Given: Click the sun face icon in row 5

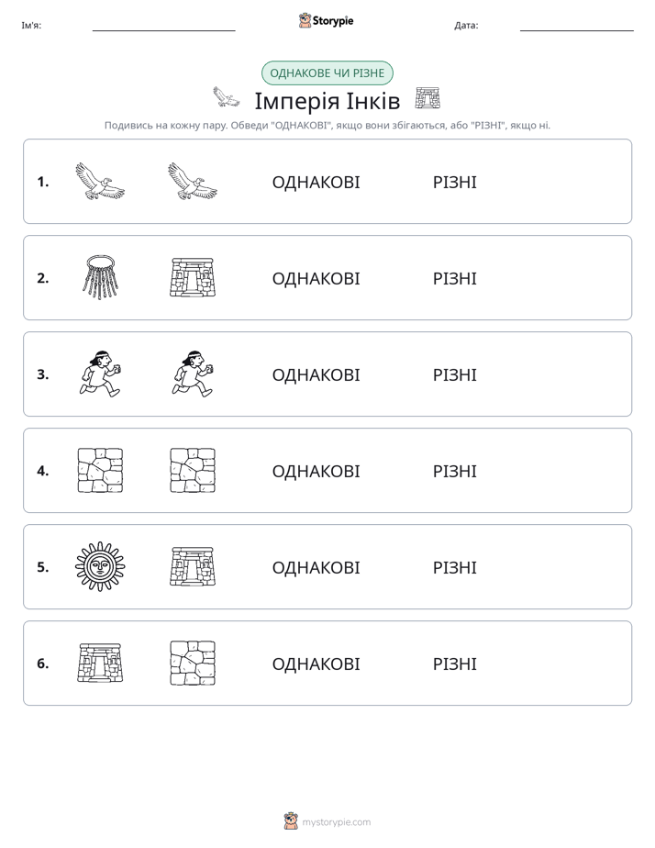Looking at the screenshot, I should (100, 566).
